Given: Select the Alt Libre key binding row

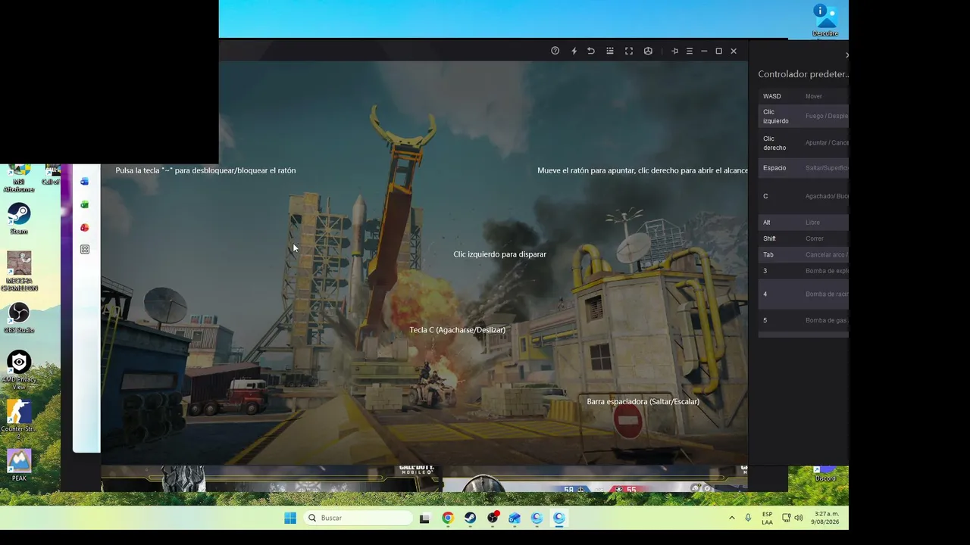Looking at the screenshot, I should click(803, 223).
